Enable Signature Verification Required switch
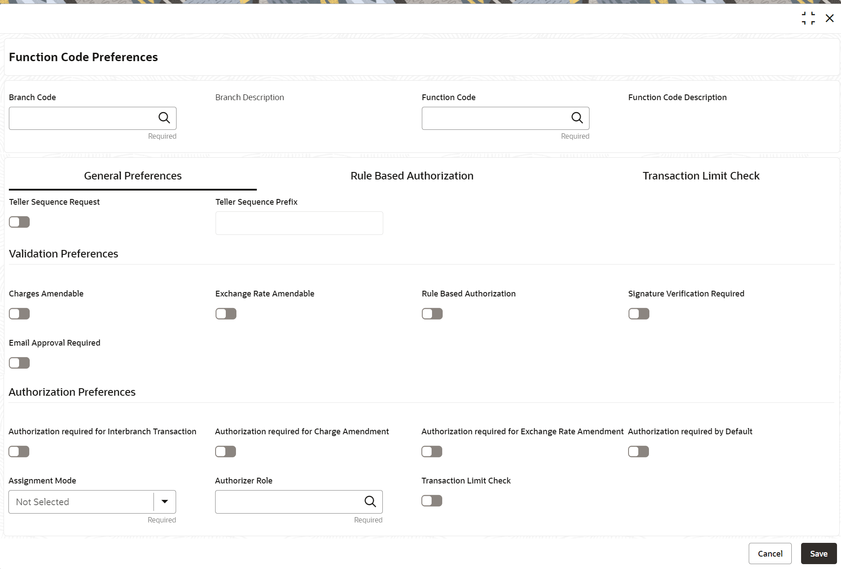Image resolution: width=841 pixels, height=569 pixels. point(639,314)
